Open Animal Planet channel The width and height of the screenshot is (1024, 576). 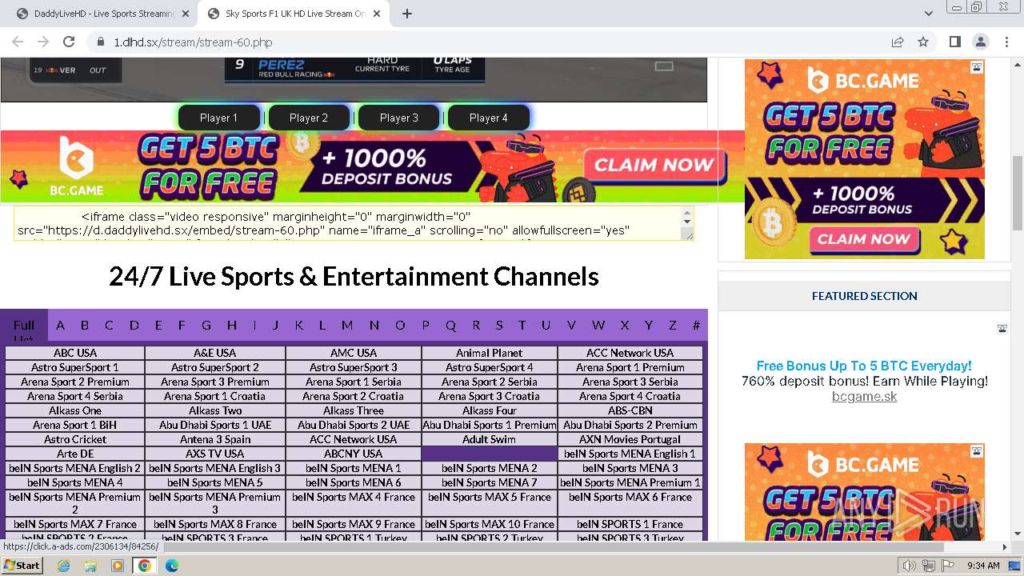(490, 353)
